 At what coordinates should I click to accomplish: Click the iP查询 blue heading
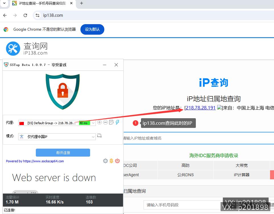point(213,83)
